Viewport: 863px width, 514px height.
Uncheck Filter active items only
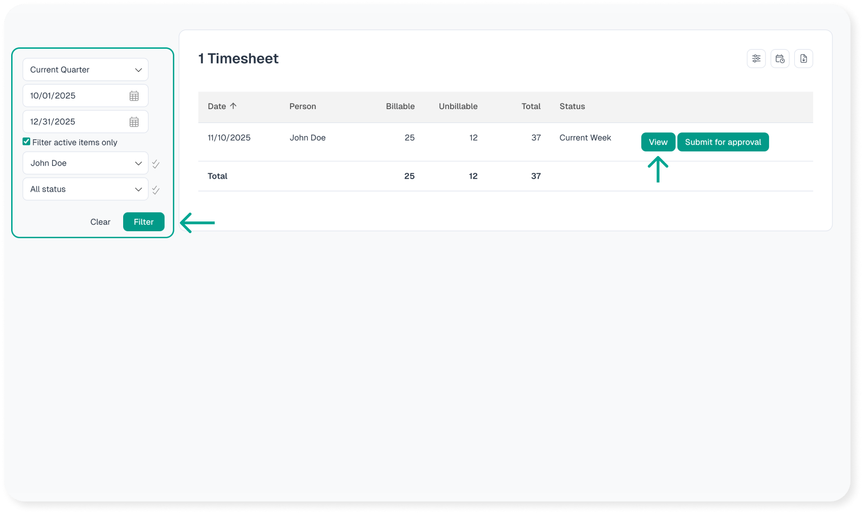pyautogui.click(x=26, y=142)
